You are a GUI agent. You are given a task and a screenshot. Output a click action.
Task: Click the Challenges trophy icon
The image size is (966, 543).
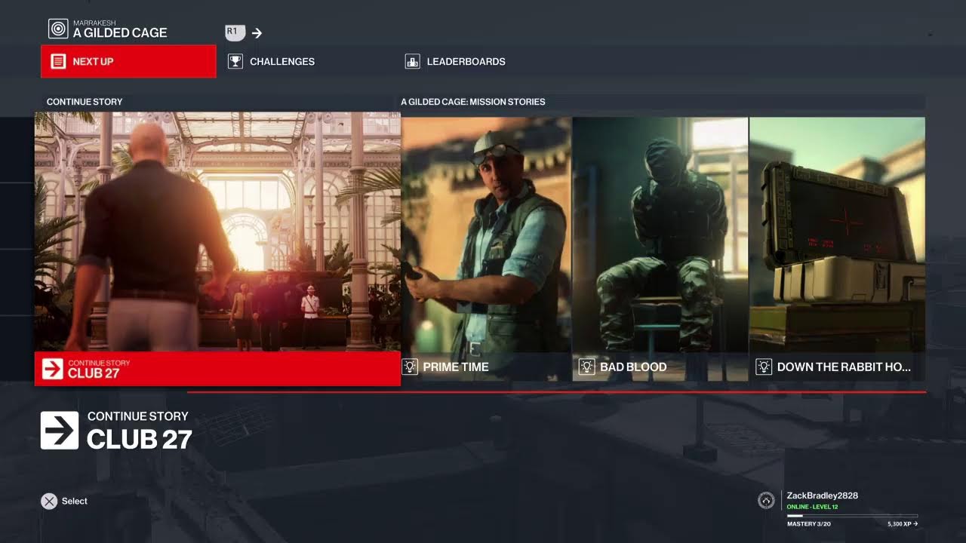click(x=235, y=62)
